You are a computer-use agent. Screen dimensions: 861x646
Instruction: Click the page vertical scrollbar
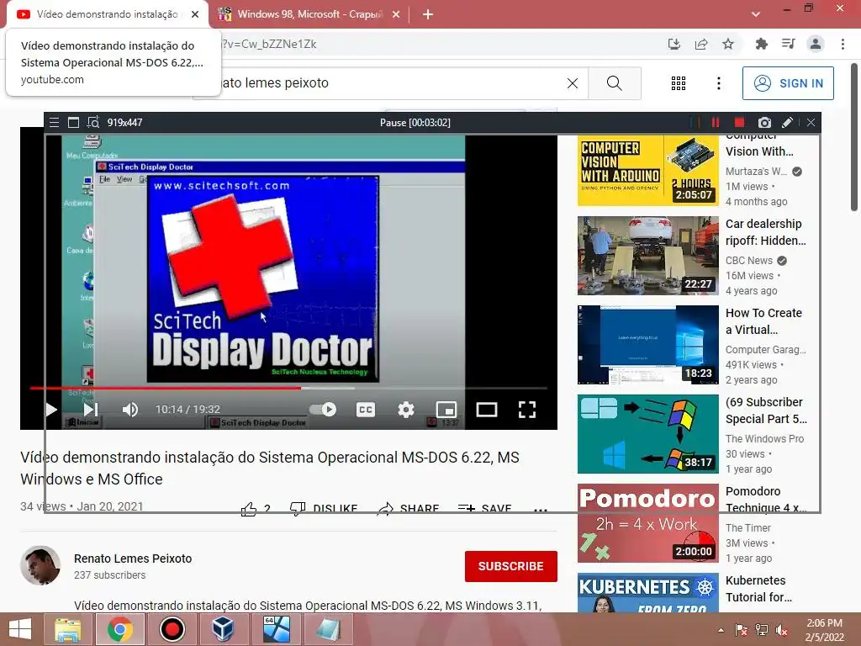pyautogui.click(x=854, y=137)
